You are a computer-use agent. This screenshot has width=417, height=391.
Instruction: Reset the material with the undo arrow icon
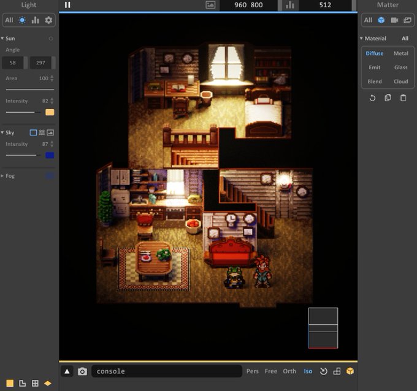(x=372, y=98)
